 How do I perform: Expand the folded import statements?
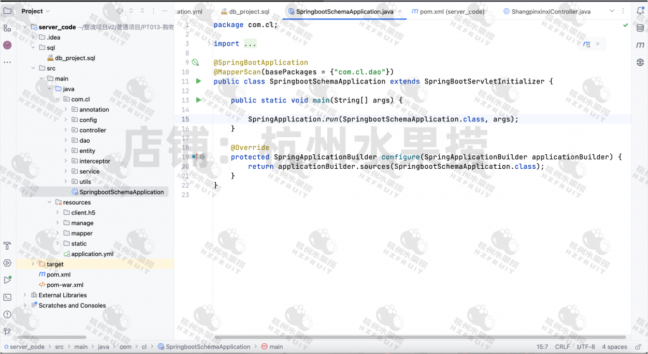click(249, 44)
